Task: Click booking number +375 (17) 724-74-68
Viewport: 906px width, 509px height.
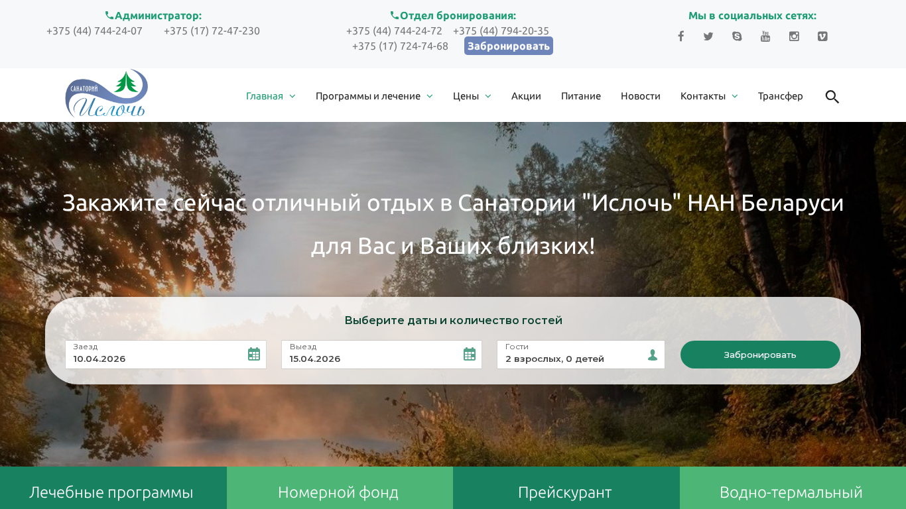Action: [400, 46]
